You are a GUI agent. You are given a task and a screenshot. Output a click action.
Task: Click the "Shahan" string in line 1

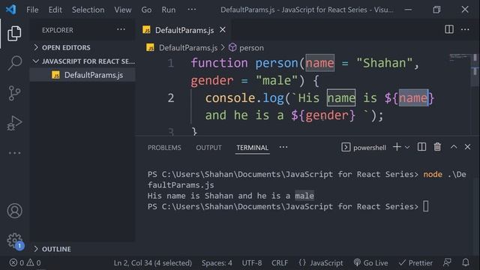(x=385, y=63)
